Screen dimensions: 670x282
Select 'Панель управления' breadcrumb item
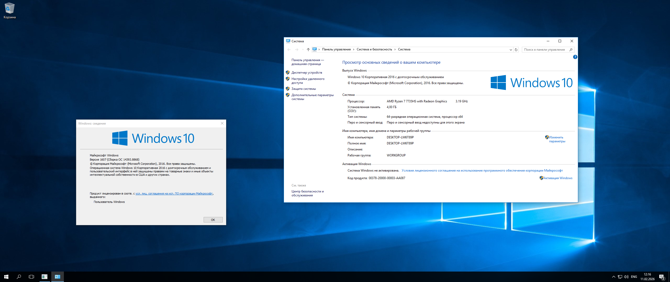336,49
